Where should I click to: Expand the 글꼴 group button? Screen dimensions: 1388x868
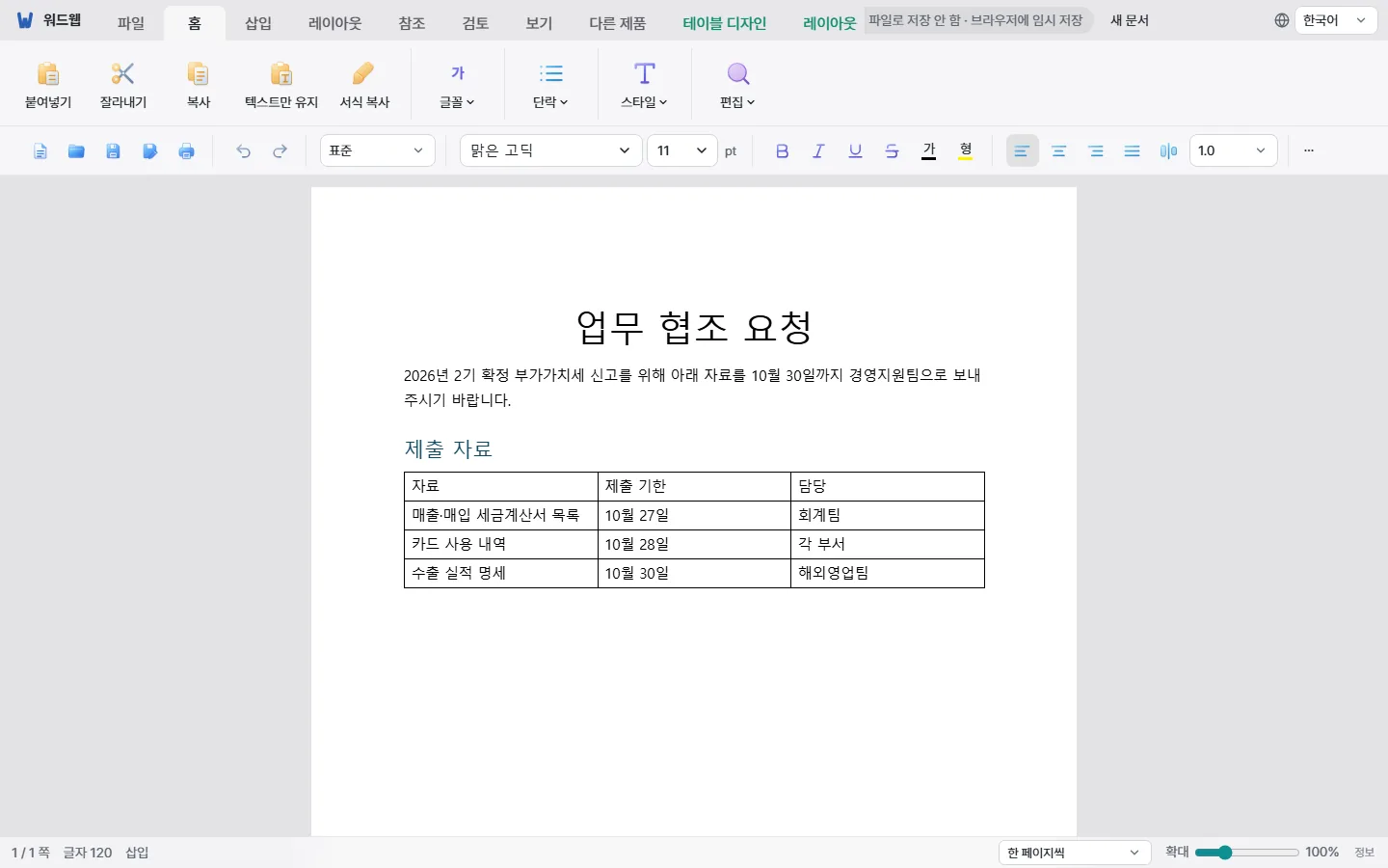point(458,84)
